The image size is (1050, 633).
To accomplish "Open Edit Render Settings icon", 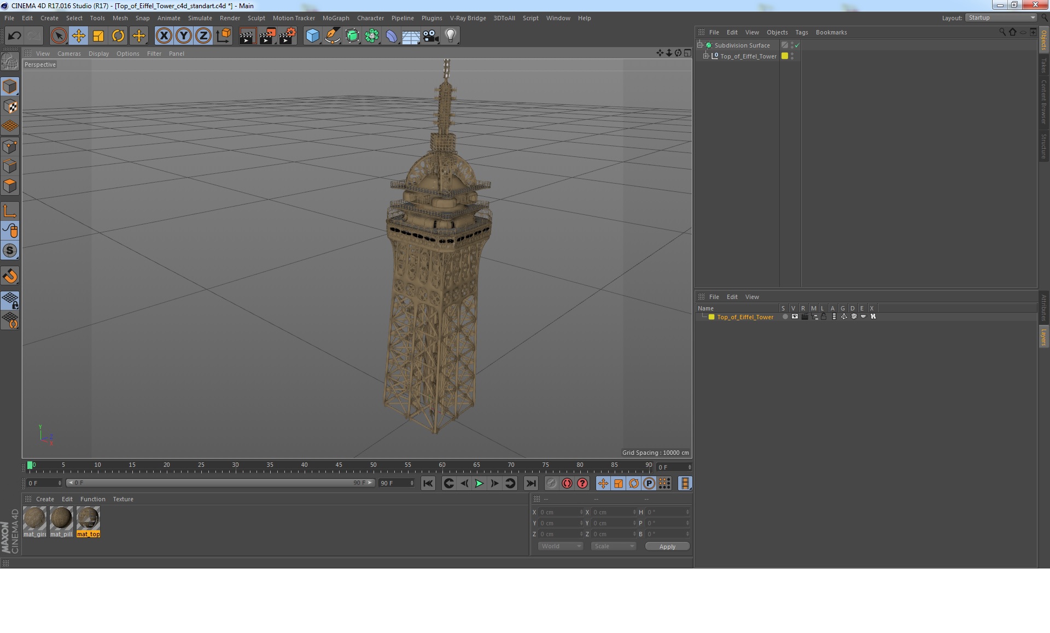I will [287, 36].
